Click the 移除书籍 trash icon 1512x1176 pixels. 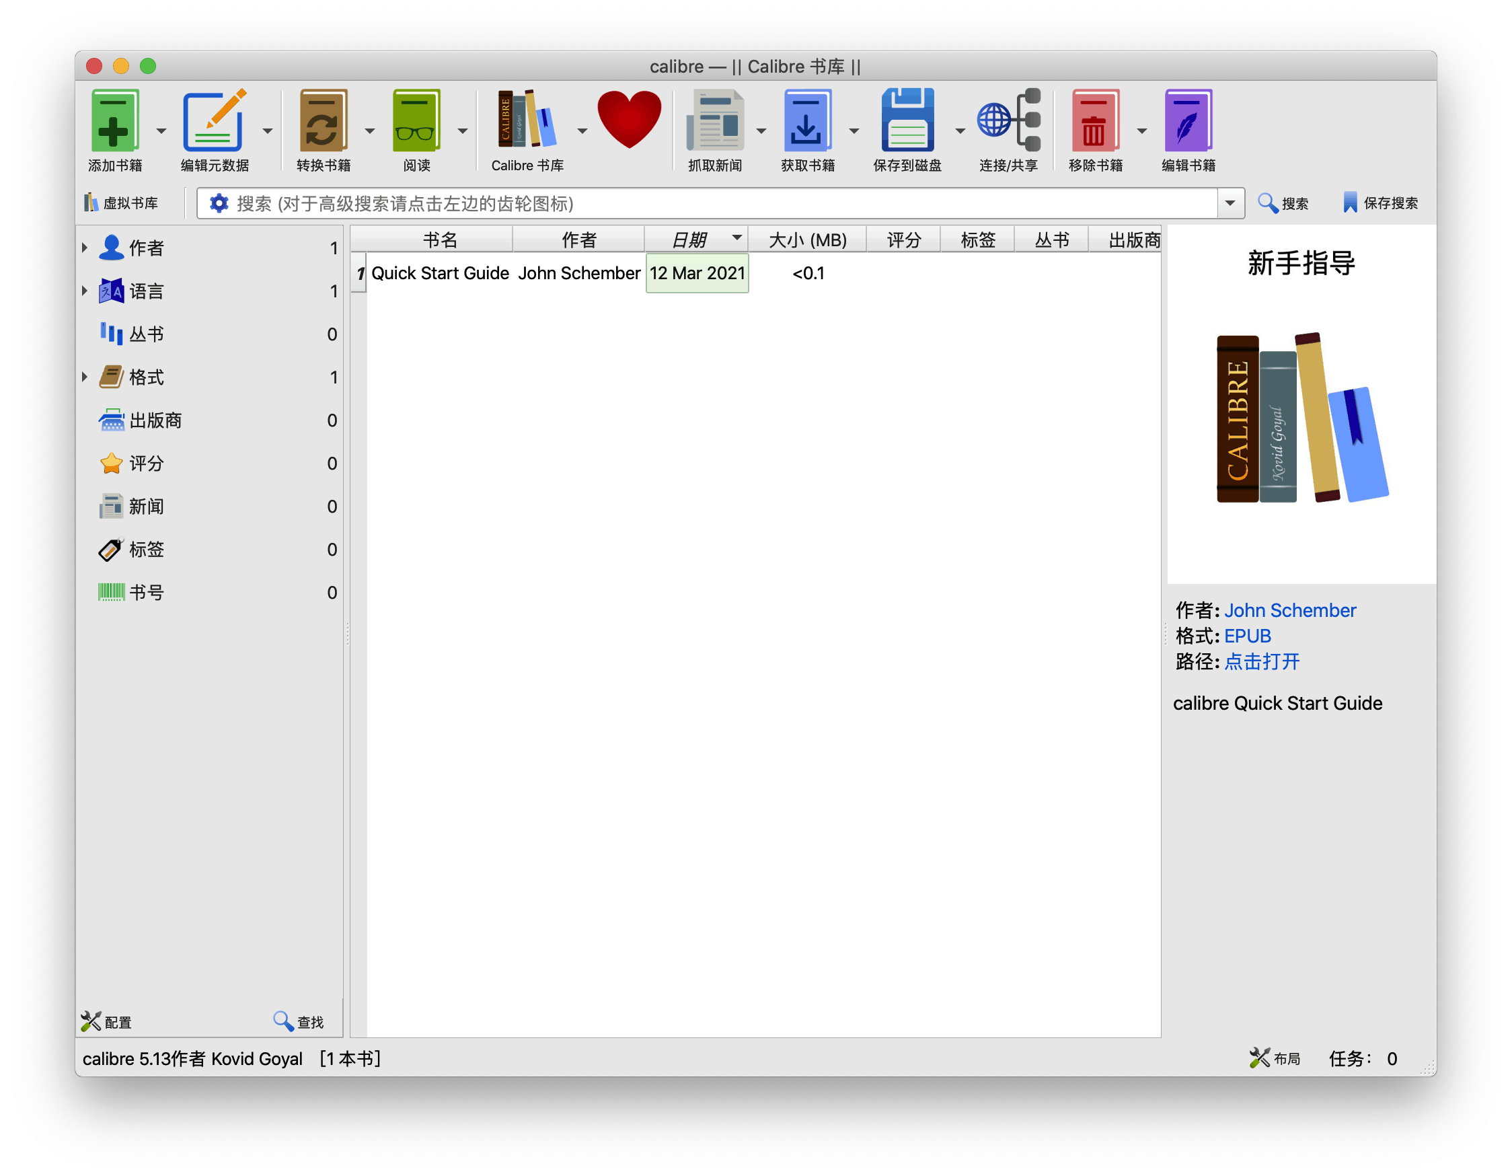pos(1094,121)
